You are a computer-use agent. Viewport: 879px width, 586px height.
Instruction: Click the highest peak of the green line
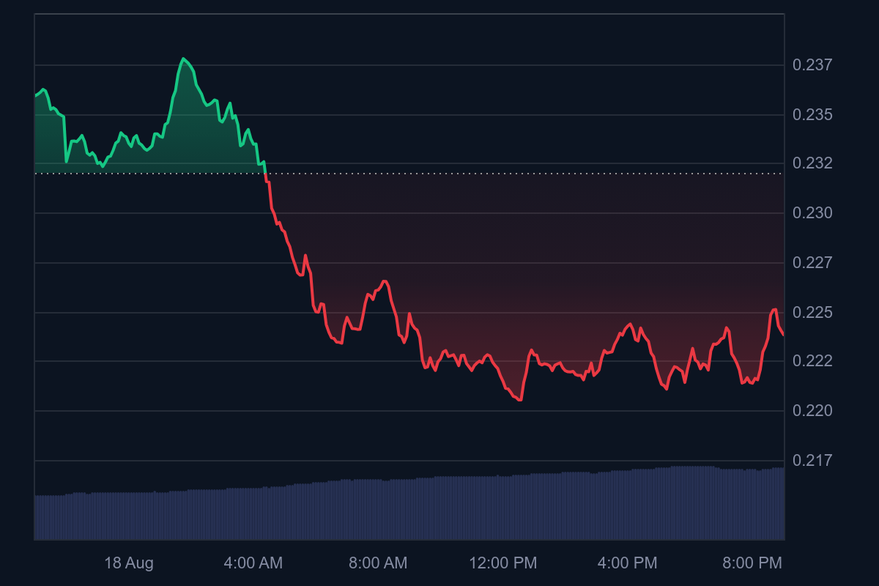click(183, 59)
